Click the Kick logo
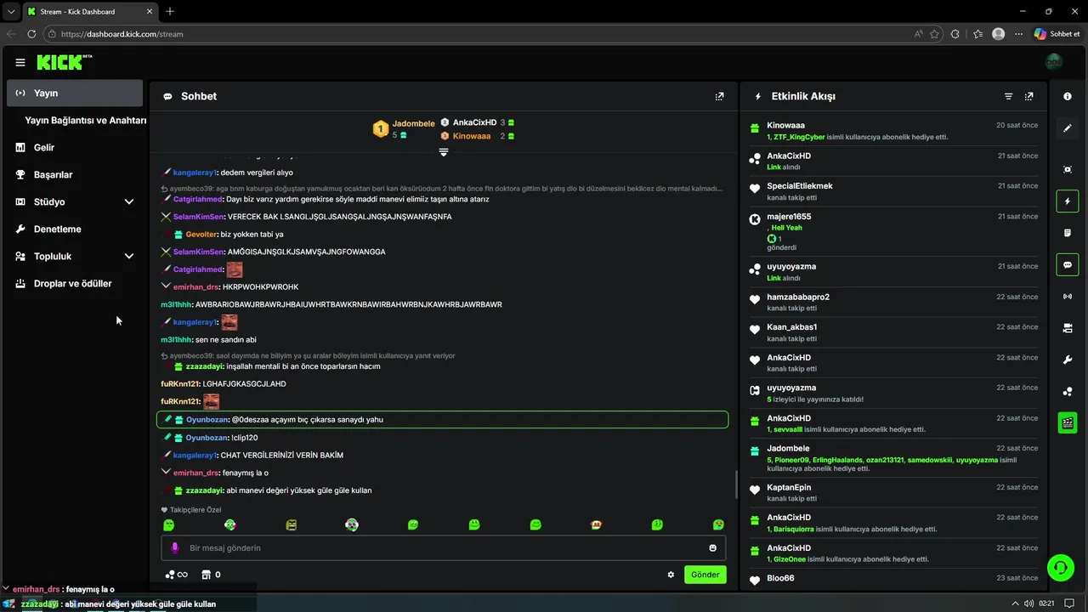 pos(64,62)
